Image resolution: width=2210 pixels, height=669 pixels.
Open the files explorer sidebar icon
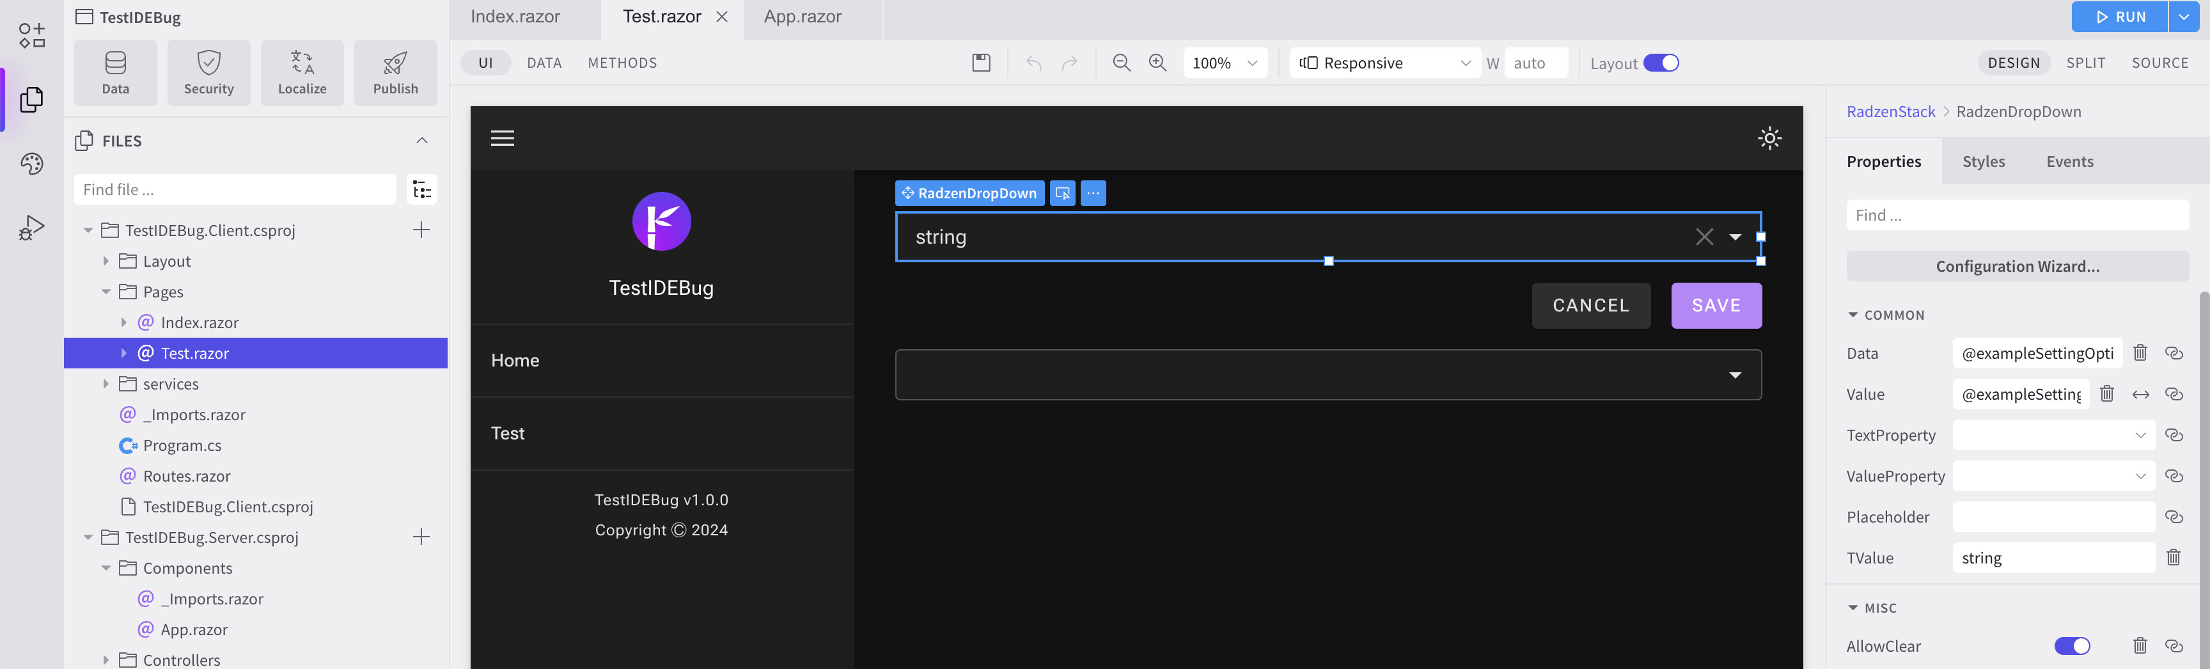(x=32, y=100)
